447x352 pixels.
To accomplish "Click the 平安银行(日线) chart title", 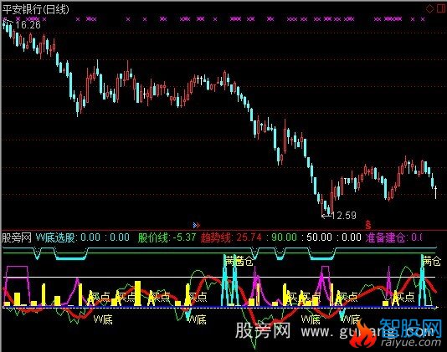I will tap(36, 9).
